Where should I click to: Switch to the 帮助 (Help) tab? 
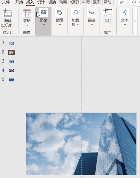tap(108, 2)
